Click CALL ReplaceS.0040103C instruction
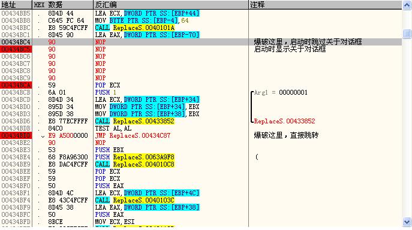The height and width of the screenshot is (230, 412). click(134, 200)
